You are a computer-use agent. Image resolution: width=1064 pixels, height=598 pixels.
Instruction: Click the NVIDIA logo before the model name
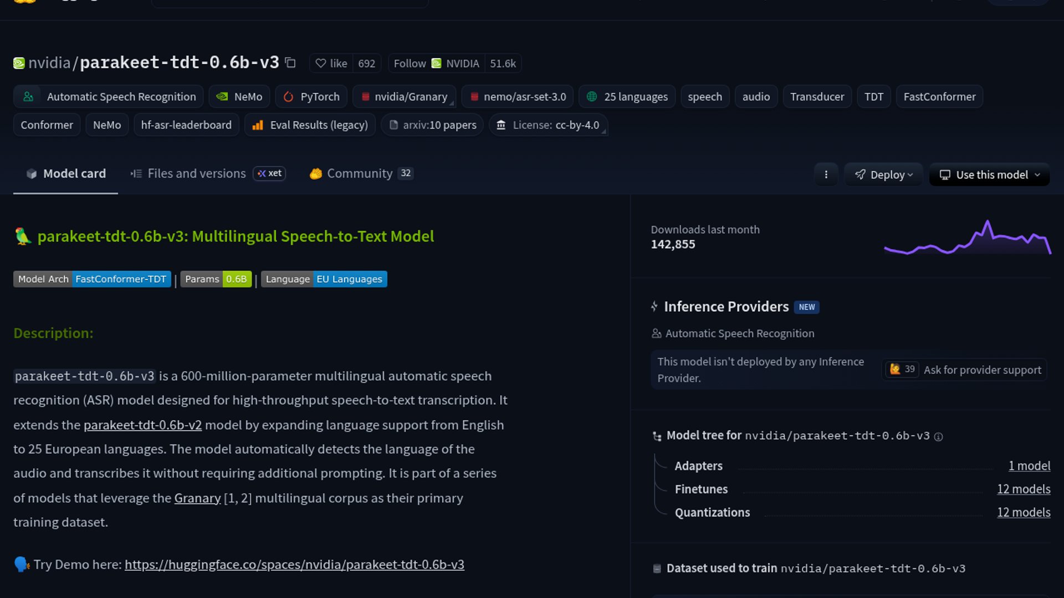pyautogui.click(x=19, y=63)
